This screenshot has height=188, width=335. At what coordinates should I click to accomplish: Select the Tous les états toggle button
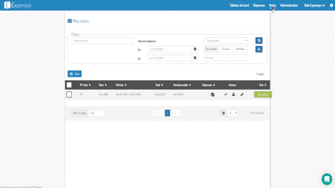click(211, 49)
